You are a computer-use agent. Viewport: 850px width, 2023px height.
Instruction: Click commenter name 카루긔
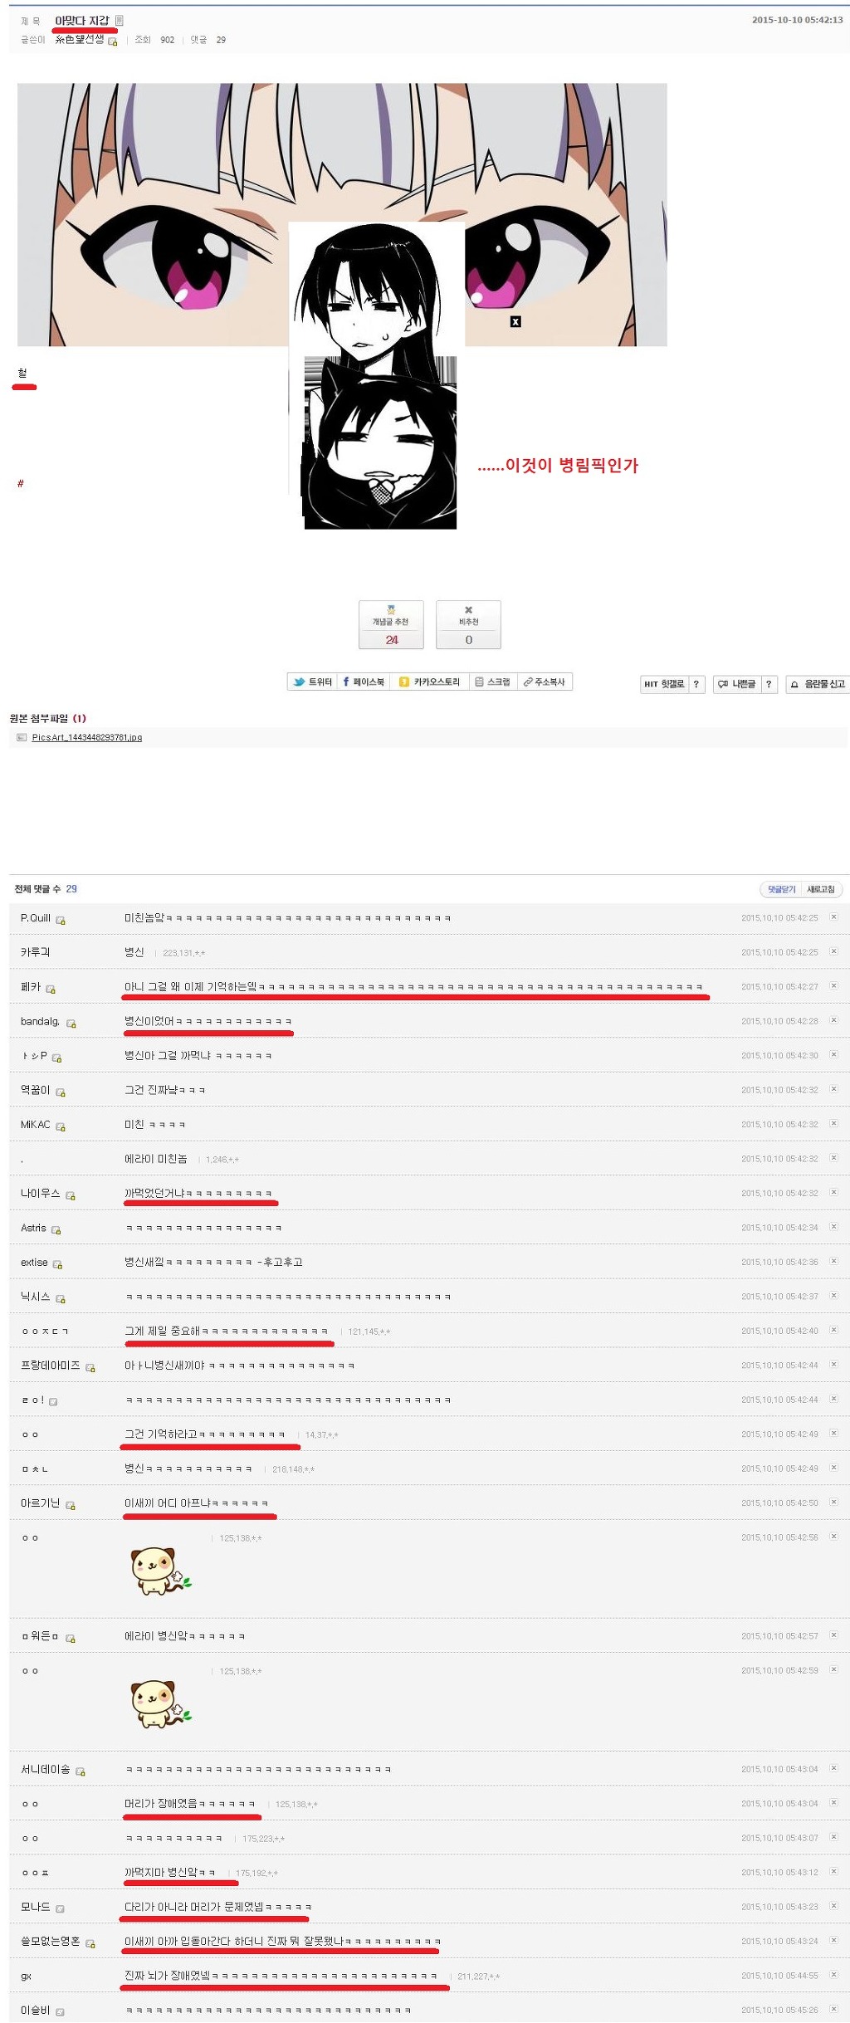tap(35, 951)
